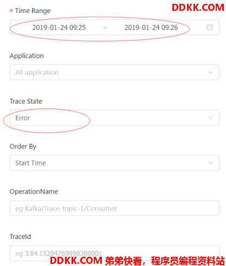Click the Time Range label
226x266 pixels.
pyautogui.click(x=33, y=11)
